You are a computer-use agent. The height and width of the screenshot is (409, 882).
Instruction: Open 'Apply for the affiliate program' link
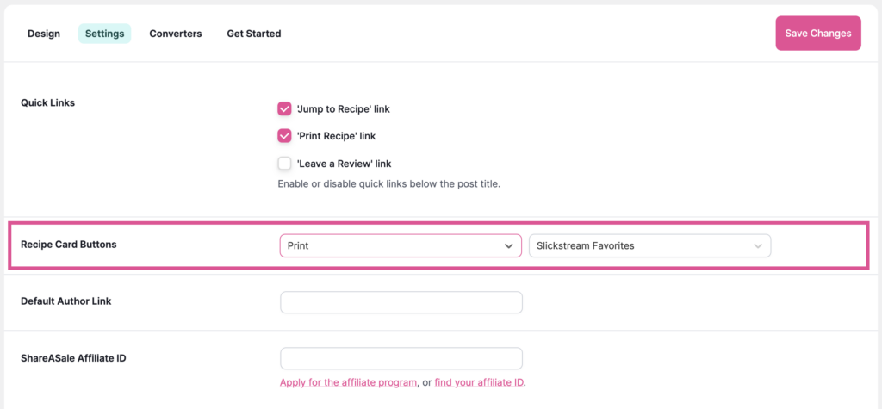tap(349, 382)
